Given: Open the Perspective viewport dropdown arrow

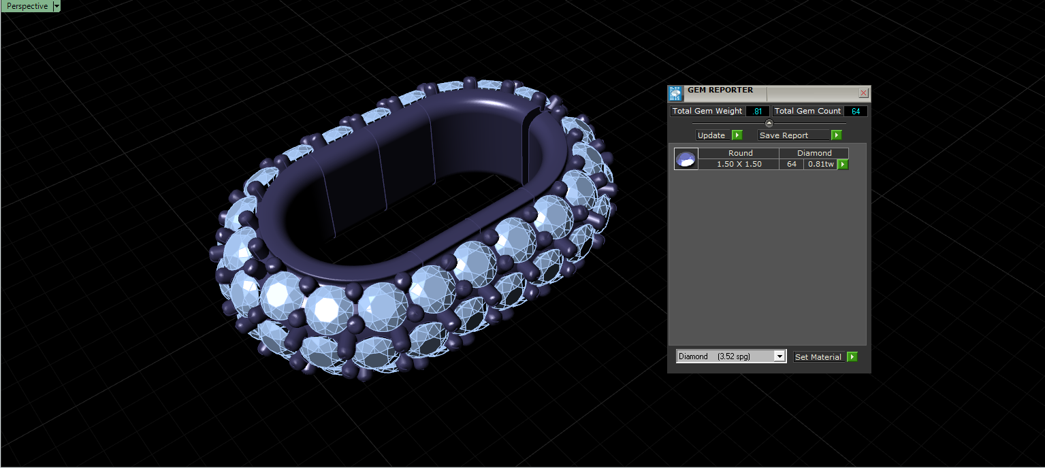Looking at the screenshot, I should pyautogui.click(x=57, y=6).
